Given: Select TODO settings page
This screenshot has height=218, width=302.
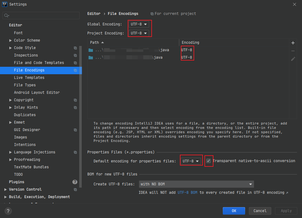Looking at the screenshot, I should pos(18,175).
